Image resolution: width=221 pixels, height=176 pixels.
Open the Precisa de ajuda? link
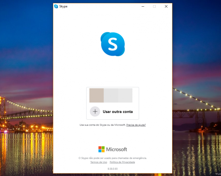136,125
